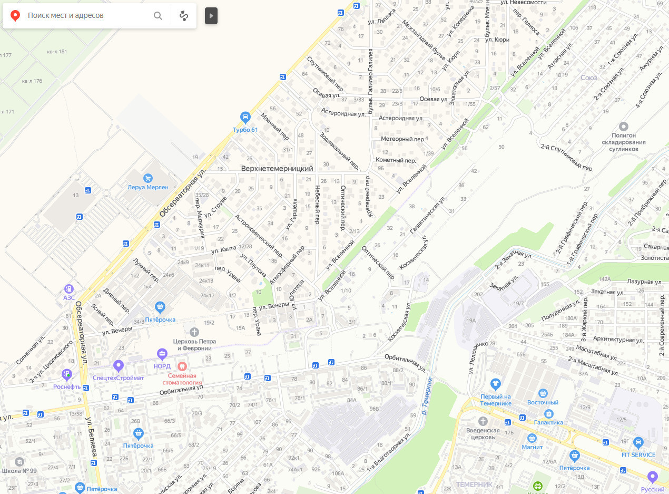The width and height of the screenshot is (669, 494).
Task: Focus the places and addresses search field
Action: tap(87, 16)
